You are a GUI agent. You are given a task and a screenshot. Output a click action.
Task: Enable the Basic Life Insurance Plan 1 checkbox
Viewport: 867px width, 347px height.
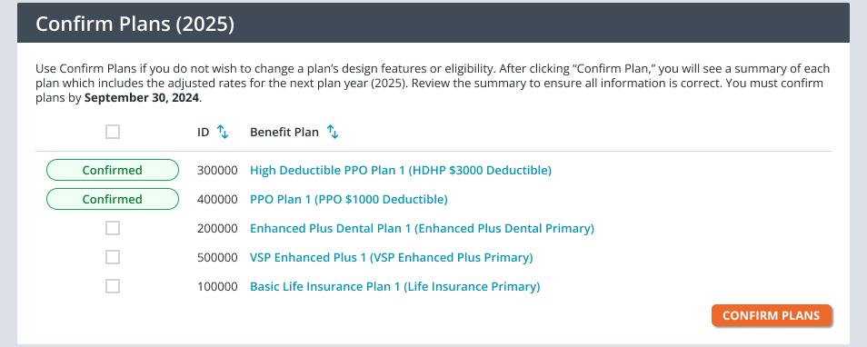[x=113, y=287]
